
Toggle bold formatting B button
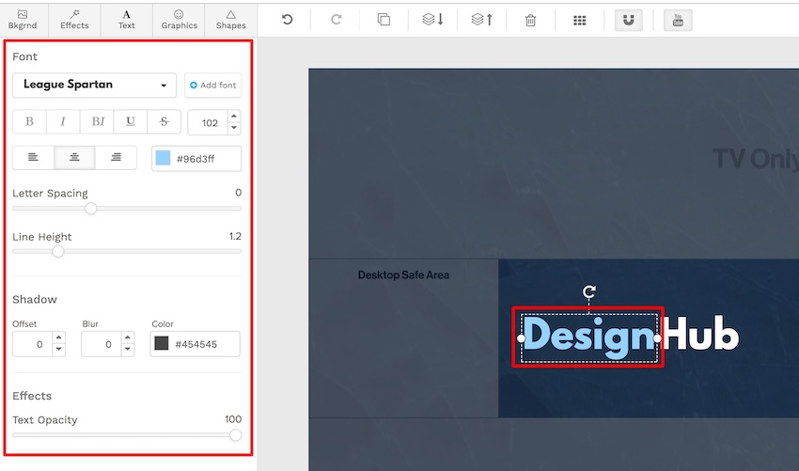(29, 121)
